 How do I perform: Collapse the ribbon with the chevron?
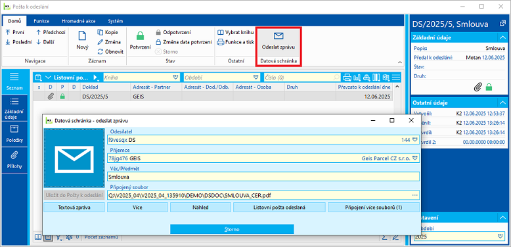coord(399,62)
